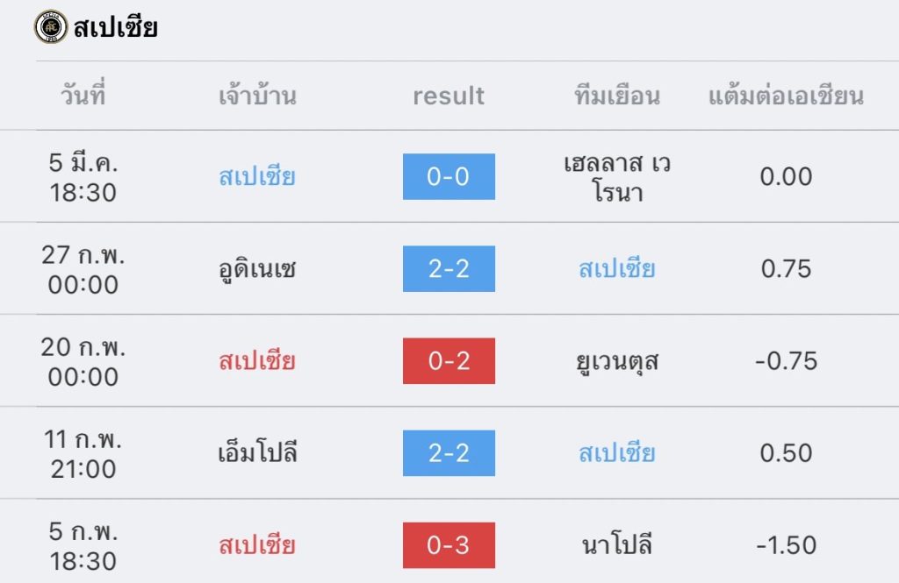
Task: Select the ทีมเยือน column header
Action: coord(617,95)
